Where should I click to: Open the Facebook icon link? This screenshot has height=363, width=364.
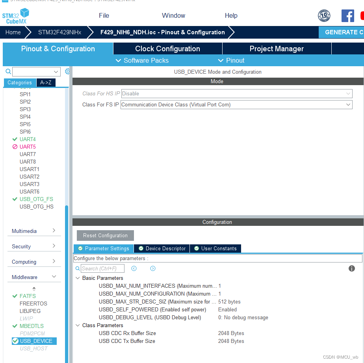pyautogui.click(x=347, y=15)
